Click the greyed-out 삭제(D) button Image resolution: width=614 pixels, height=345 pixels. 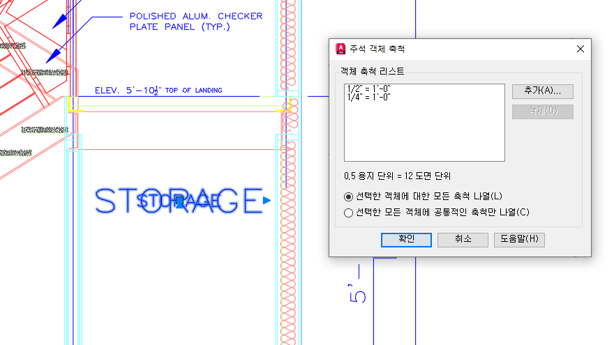tap(543, 112)
